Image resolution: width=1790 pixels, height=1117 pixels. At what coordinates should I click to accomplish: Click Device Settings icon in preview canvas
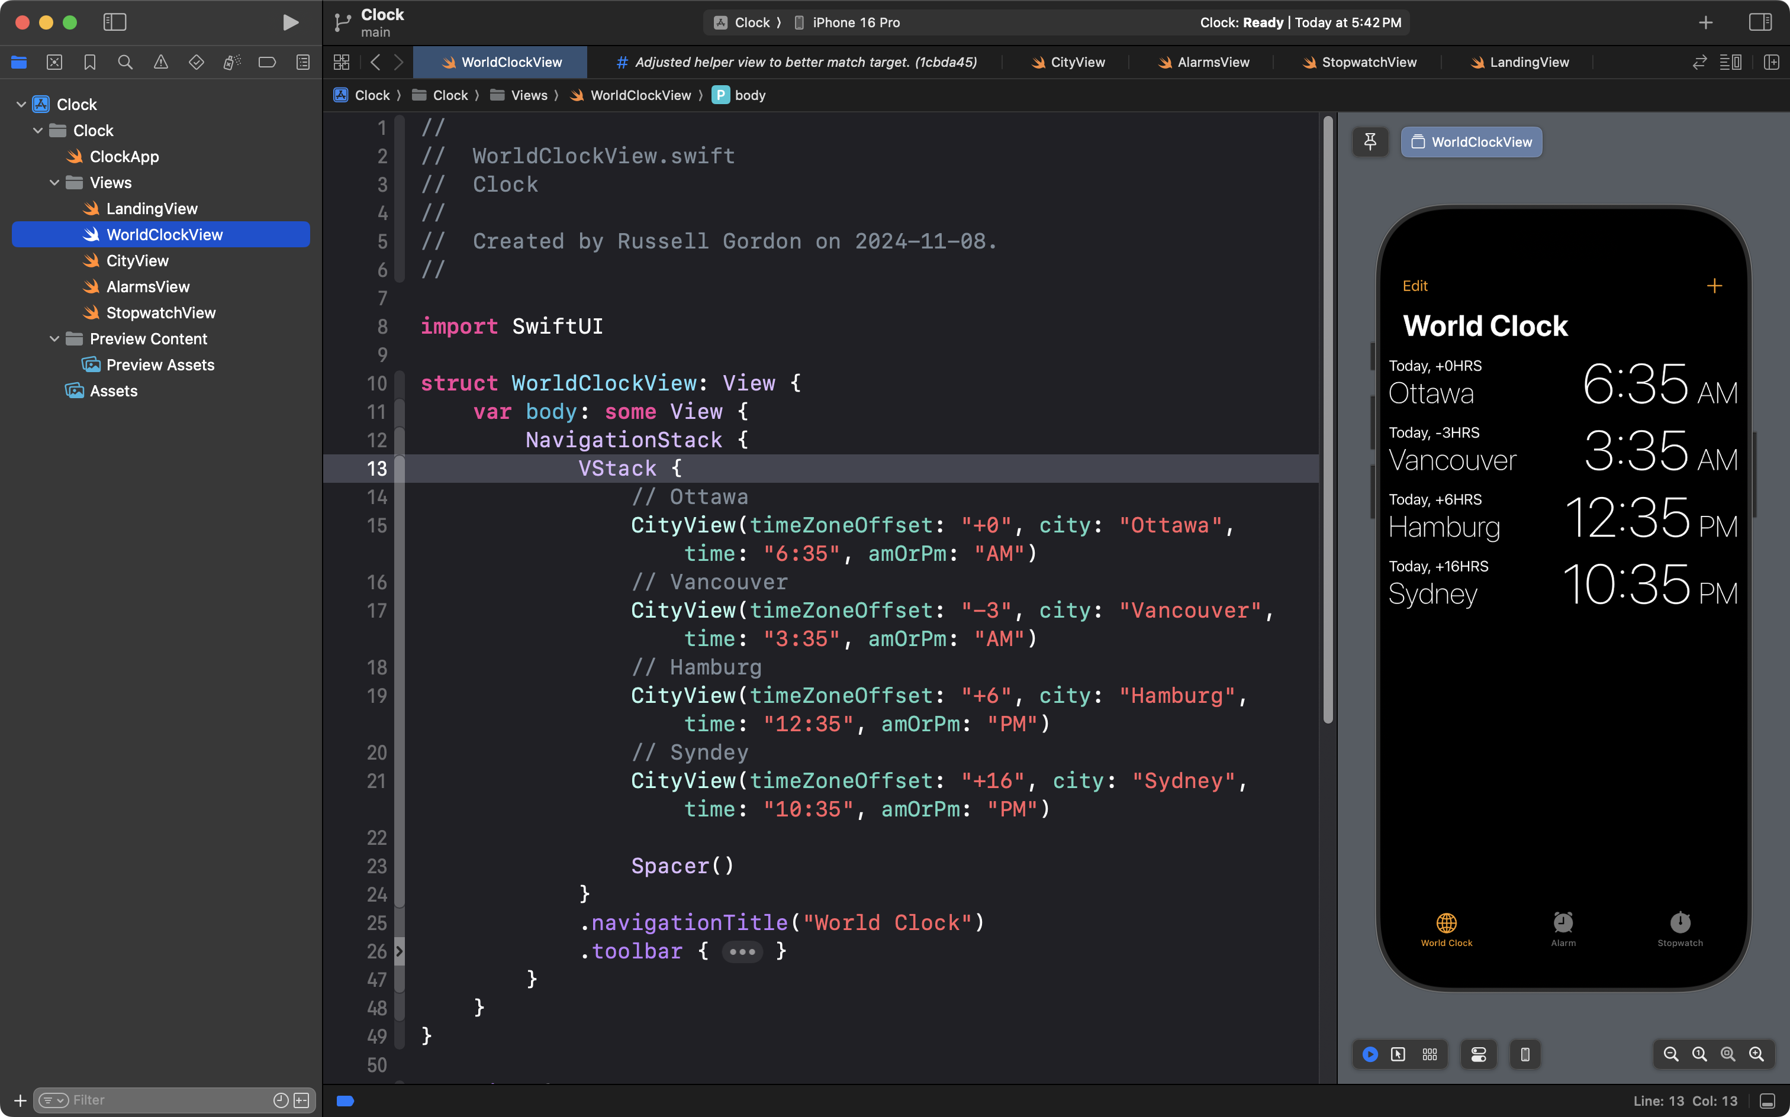tap(1478, 1054)
